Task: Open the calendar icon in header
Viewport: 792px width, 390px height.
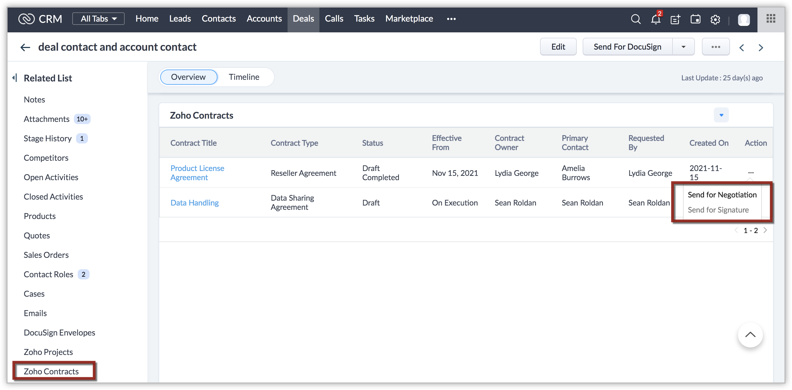Action: tap(695, 19)
